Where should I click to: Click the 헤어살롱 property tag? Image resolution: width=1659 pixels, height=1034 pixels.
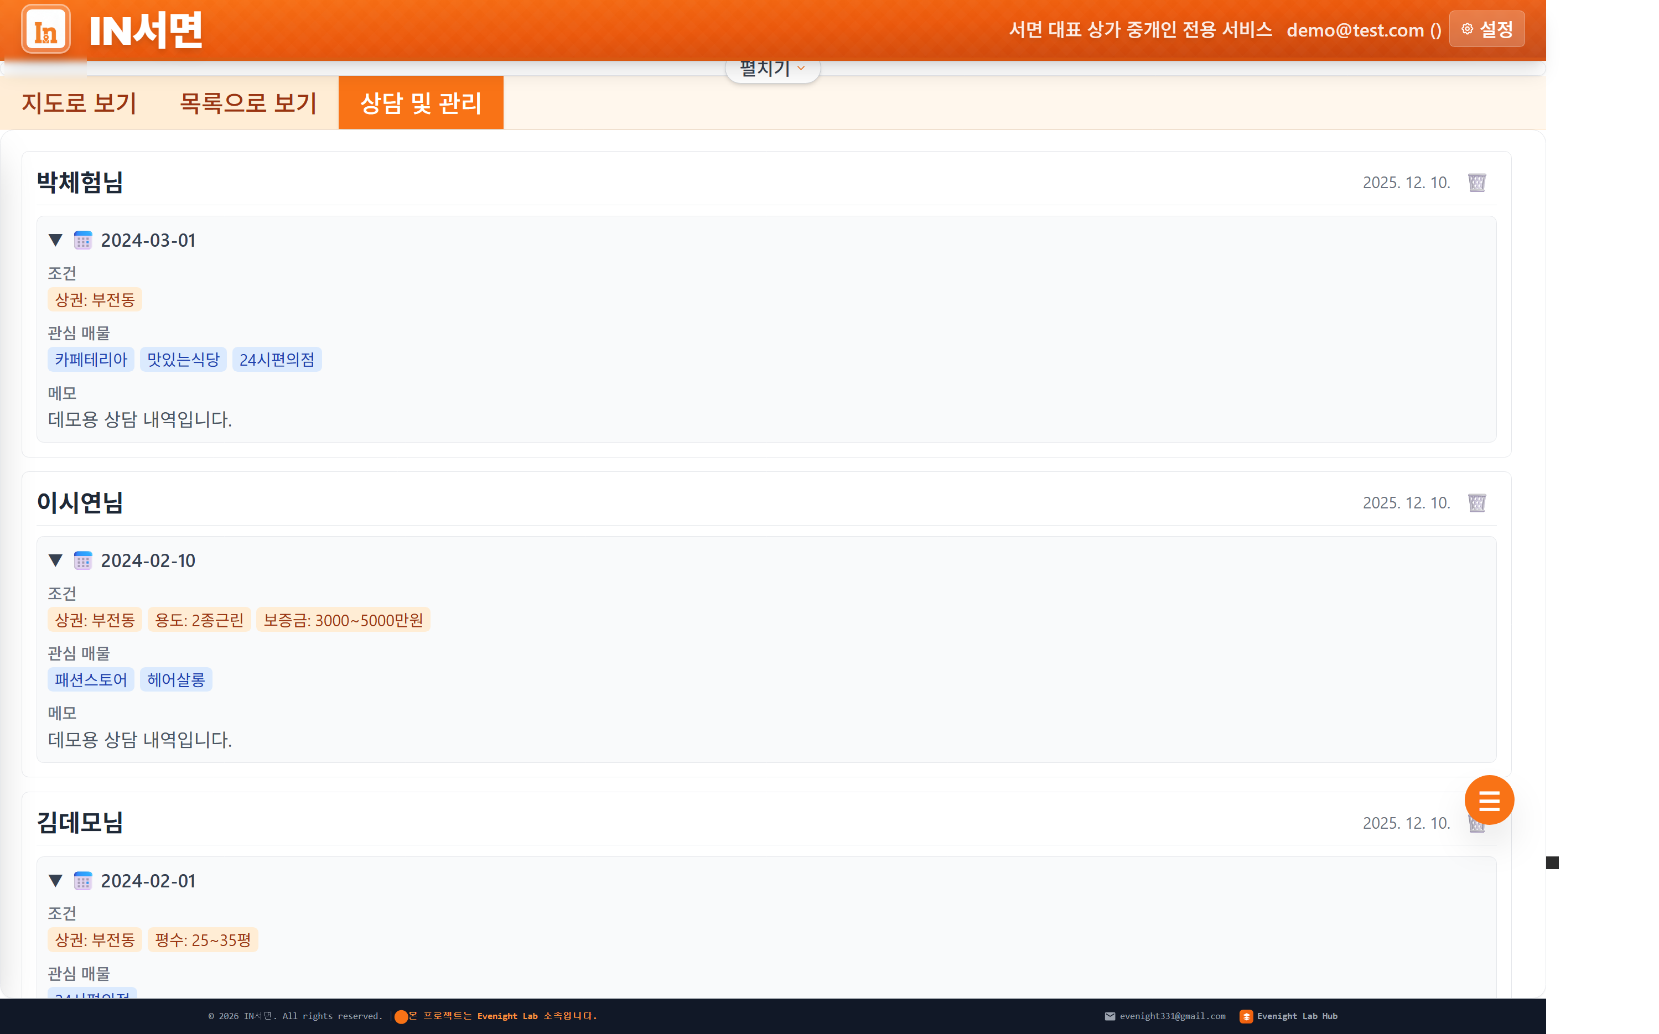[176, 680]
